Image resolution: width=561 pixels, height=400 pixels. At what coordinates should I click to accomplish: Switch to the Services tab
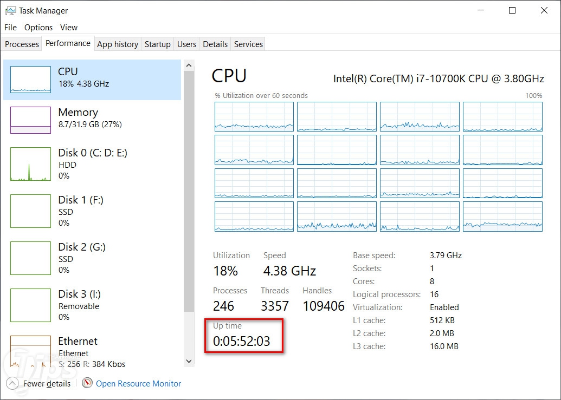click(x=248, y=44)
